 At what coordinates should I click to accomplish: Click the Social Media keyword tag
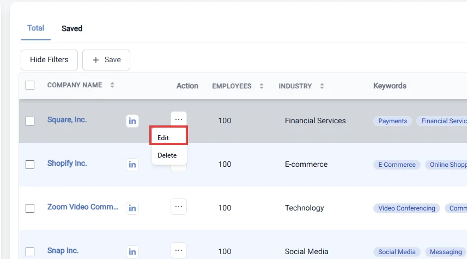coord(397,252)
